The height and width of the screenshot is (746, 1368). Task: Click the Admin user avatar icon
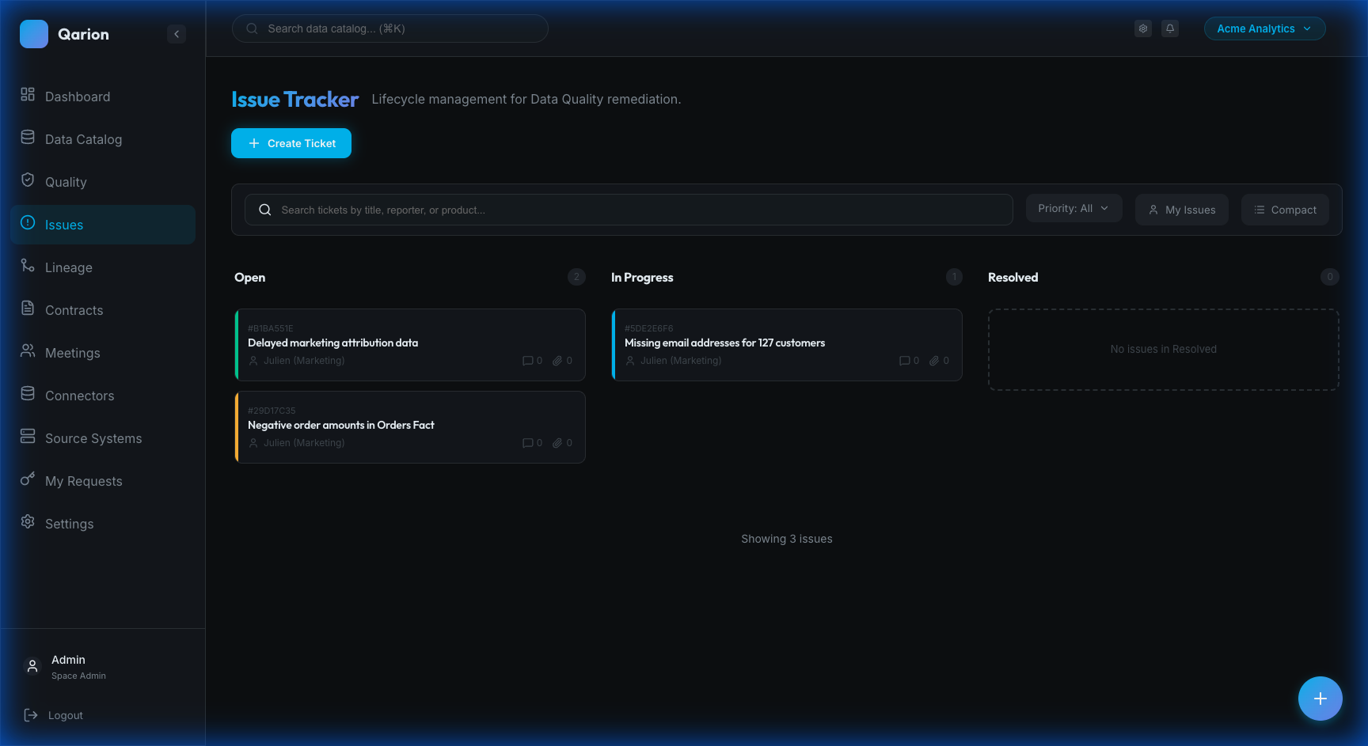point(32,666)
